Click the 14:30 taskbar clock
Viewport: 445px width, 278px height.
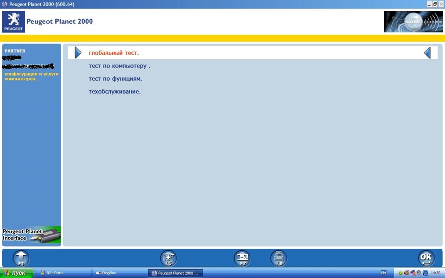435,273
